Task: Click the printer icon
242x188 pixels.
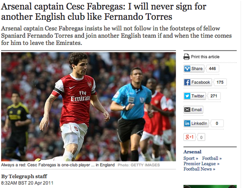Action: tap(186, 57)
